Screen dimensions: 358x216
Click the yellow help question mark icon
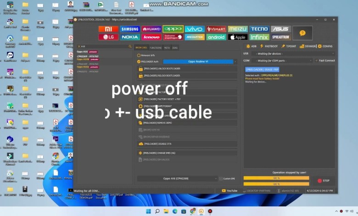[302, 33]
